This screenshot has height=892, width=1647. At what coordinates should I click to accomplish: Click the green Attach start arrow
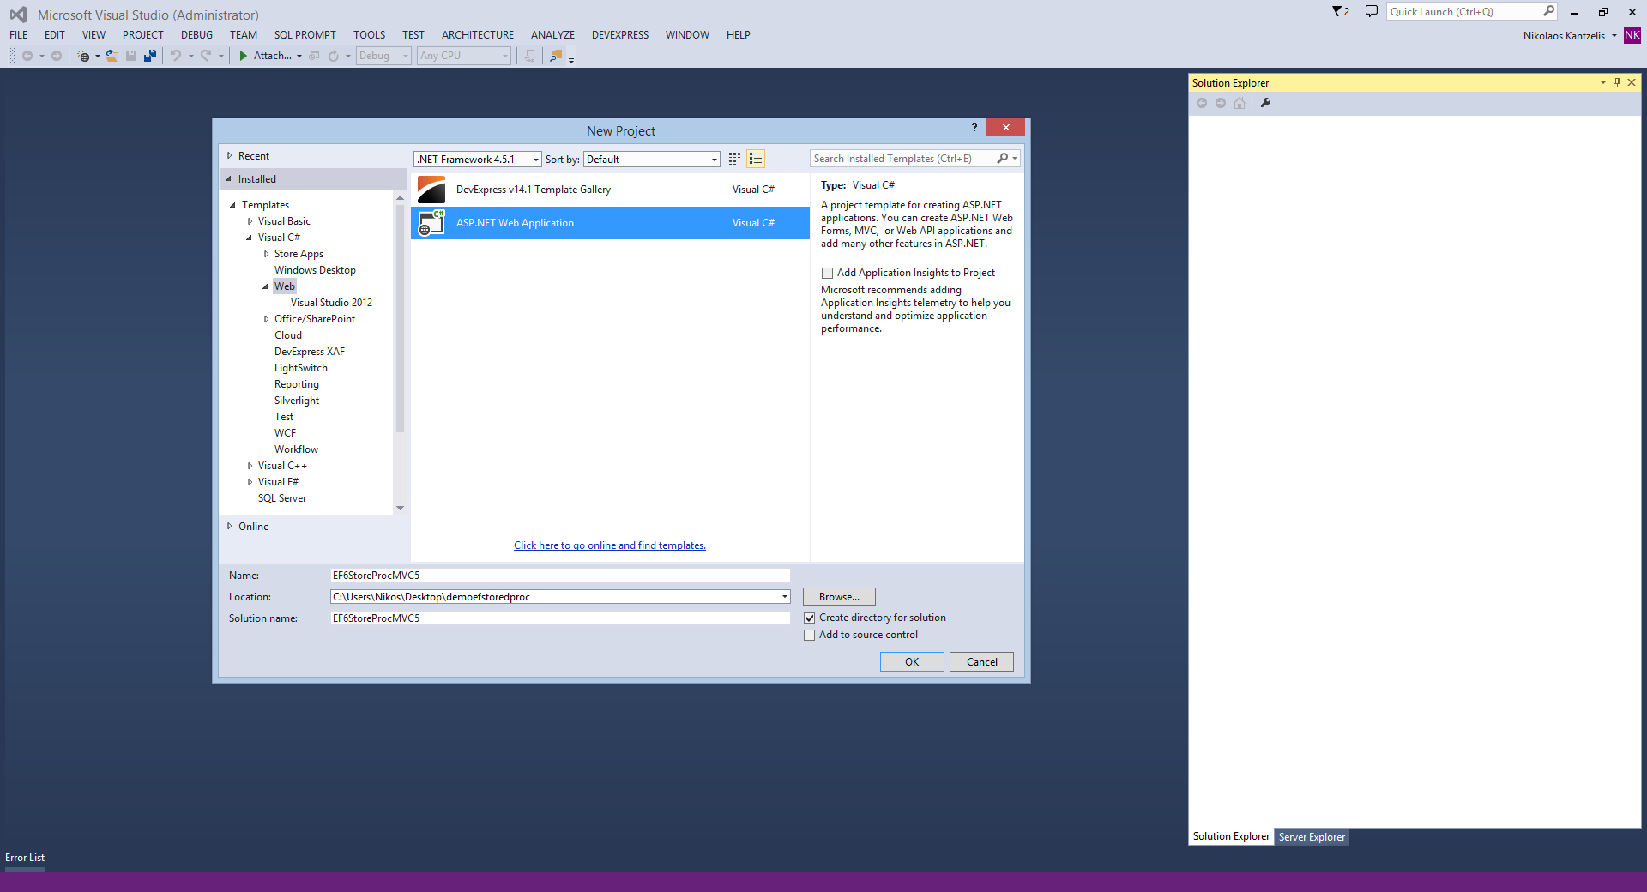click(244, 56)
